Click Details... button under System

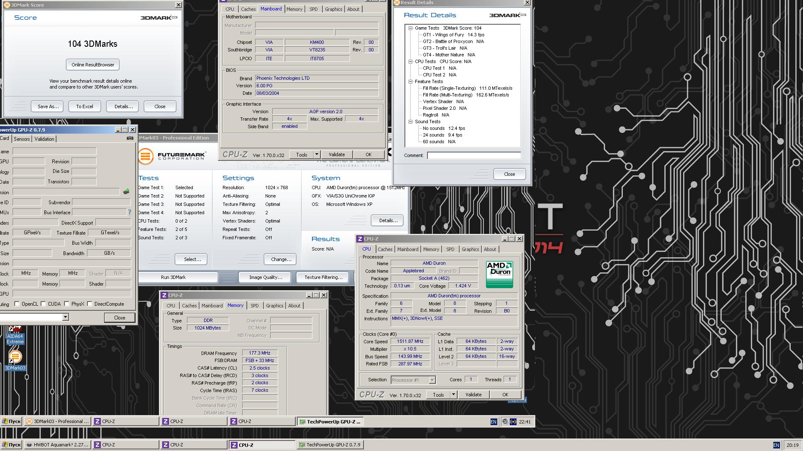(388, 220)
